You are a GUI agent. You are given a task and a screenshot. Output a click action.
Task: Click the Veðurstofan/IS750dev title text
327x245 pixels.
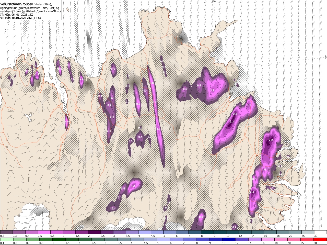(x=17, y=4)
